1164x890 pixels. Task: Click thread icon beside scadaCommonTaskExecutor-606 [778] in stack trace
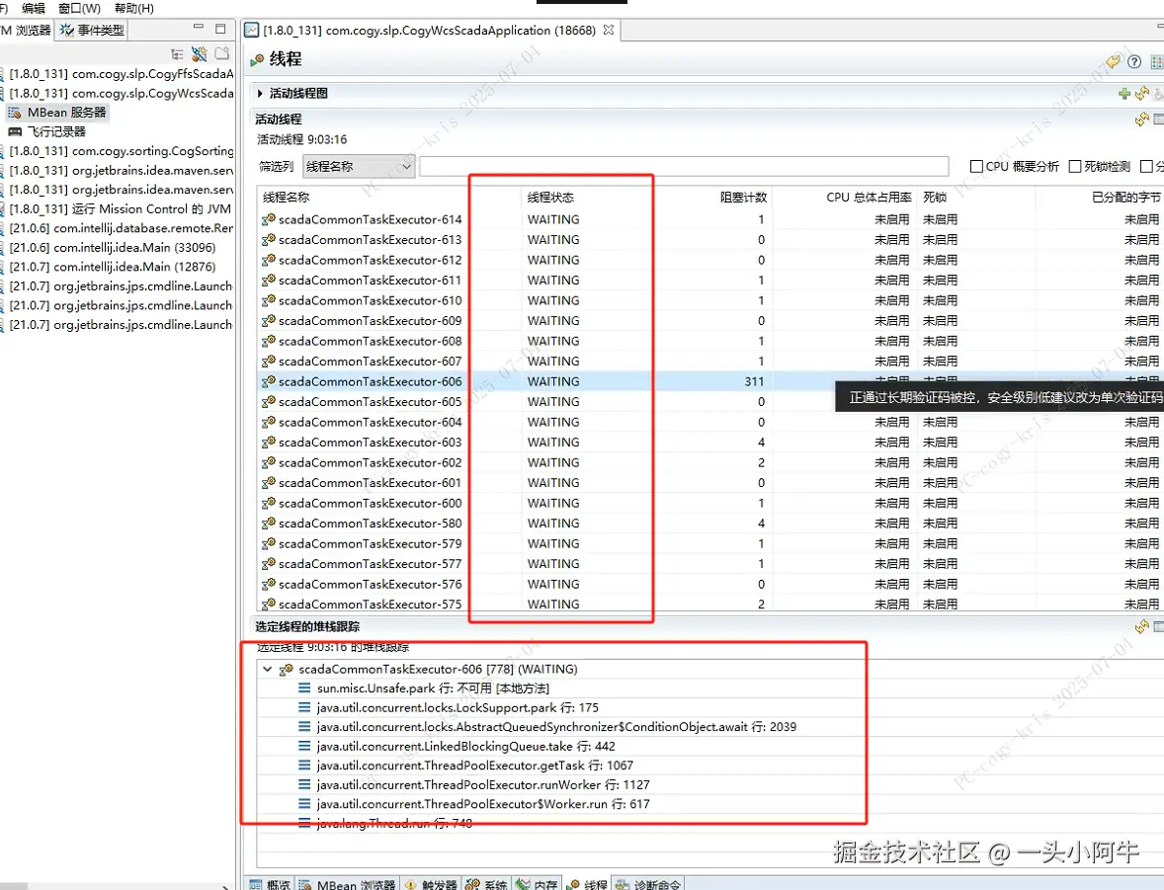tap(286, 670)
